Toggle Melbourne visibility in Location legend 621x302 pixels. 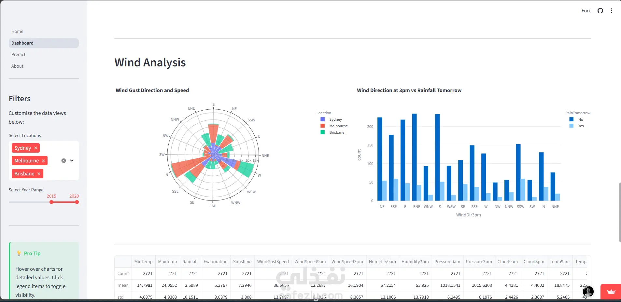coord(334,126)
